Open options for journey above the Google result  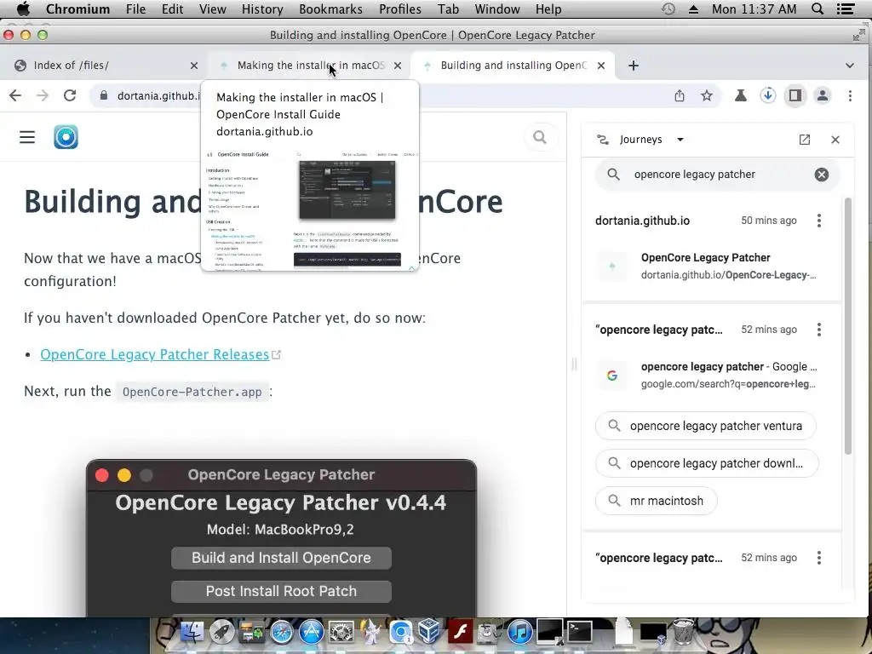[x=818, y=330]
